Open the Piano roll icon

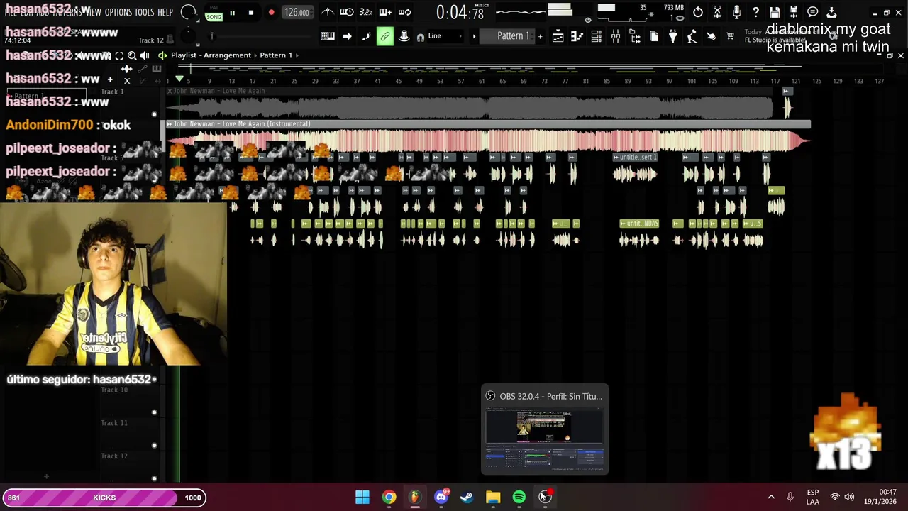577,36
